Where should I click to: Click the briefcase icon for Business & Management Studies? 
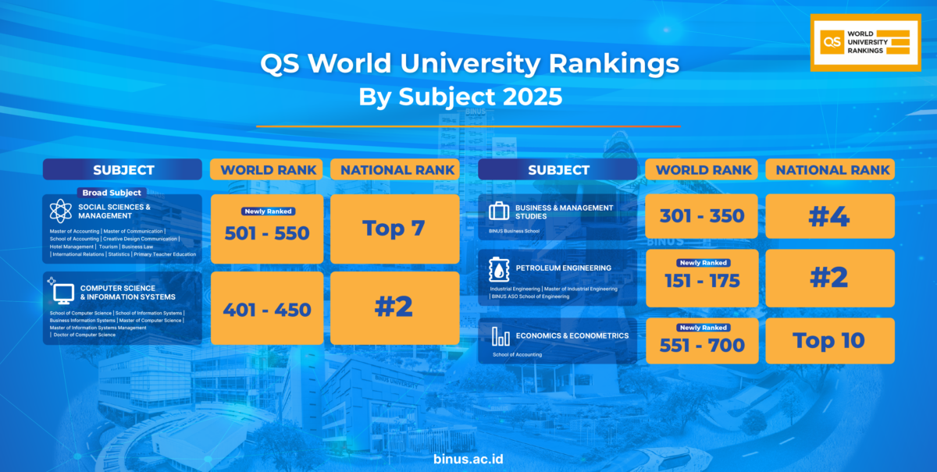pos(498,211)
